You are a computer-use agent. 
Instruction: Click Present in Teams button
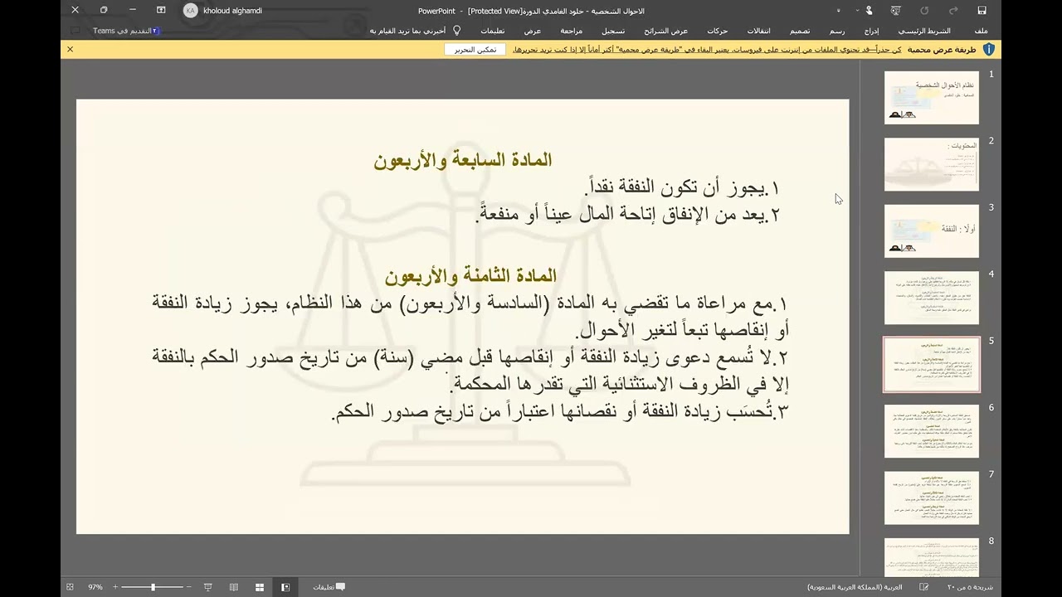pos(126,31)
